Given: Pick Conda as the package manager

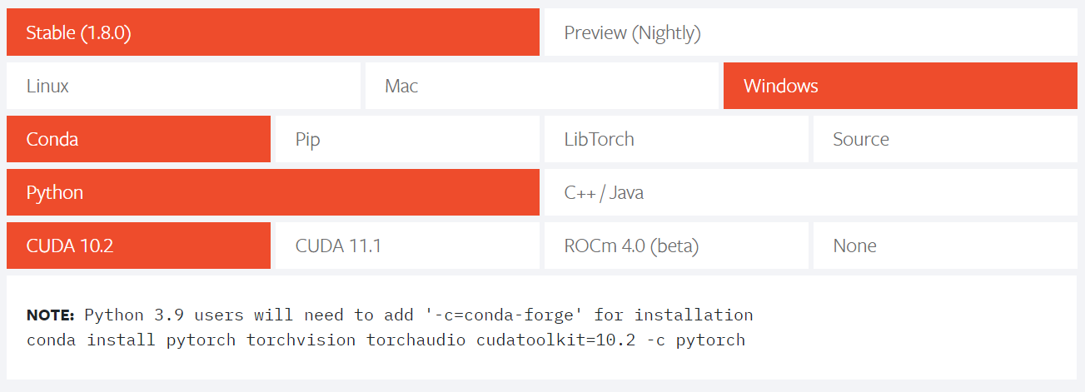Looking at the screenshot, I should (138, 139).
